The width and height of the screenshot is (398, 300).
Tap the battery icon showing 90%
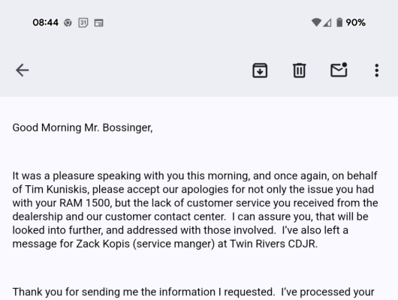click(339, 22)
